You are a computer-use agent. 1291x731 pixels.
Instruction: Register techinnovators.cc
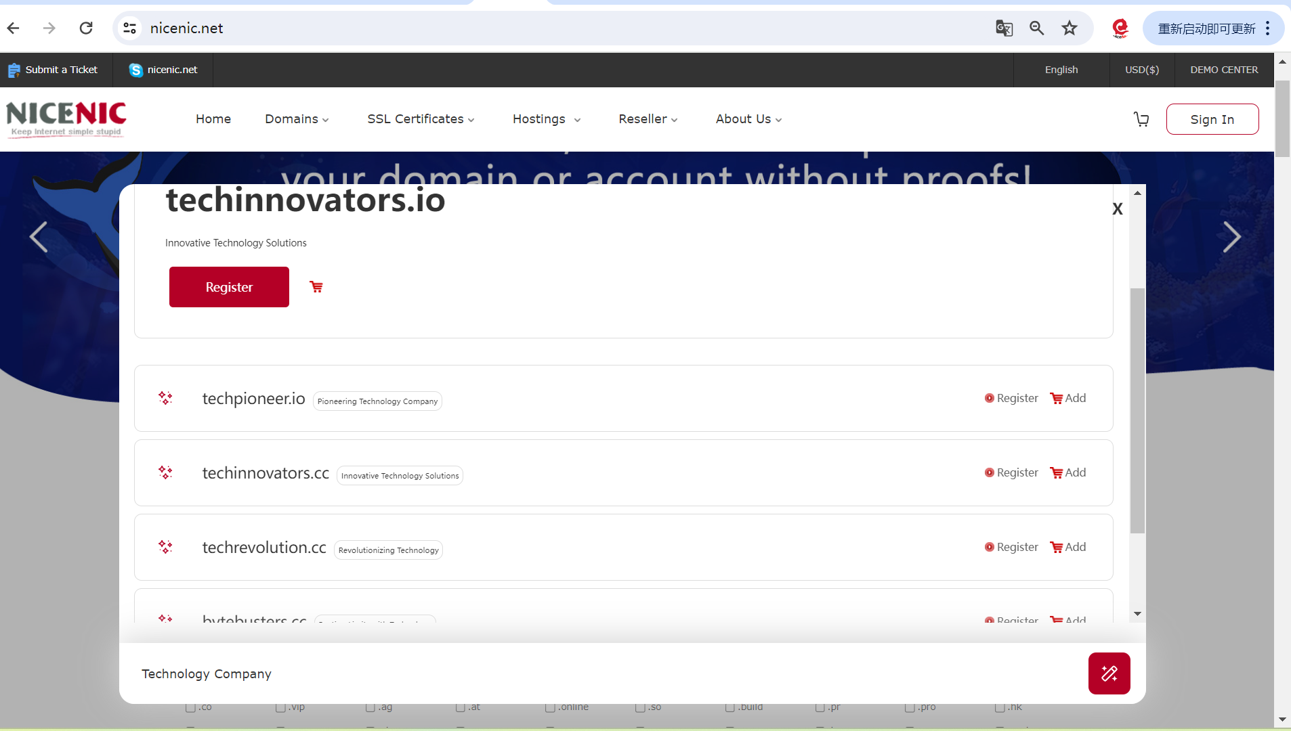pos(1011,472)
